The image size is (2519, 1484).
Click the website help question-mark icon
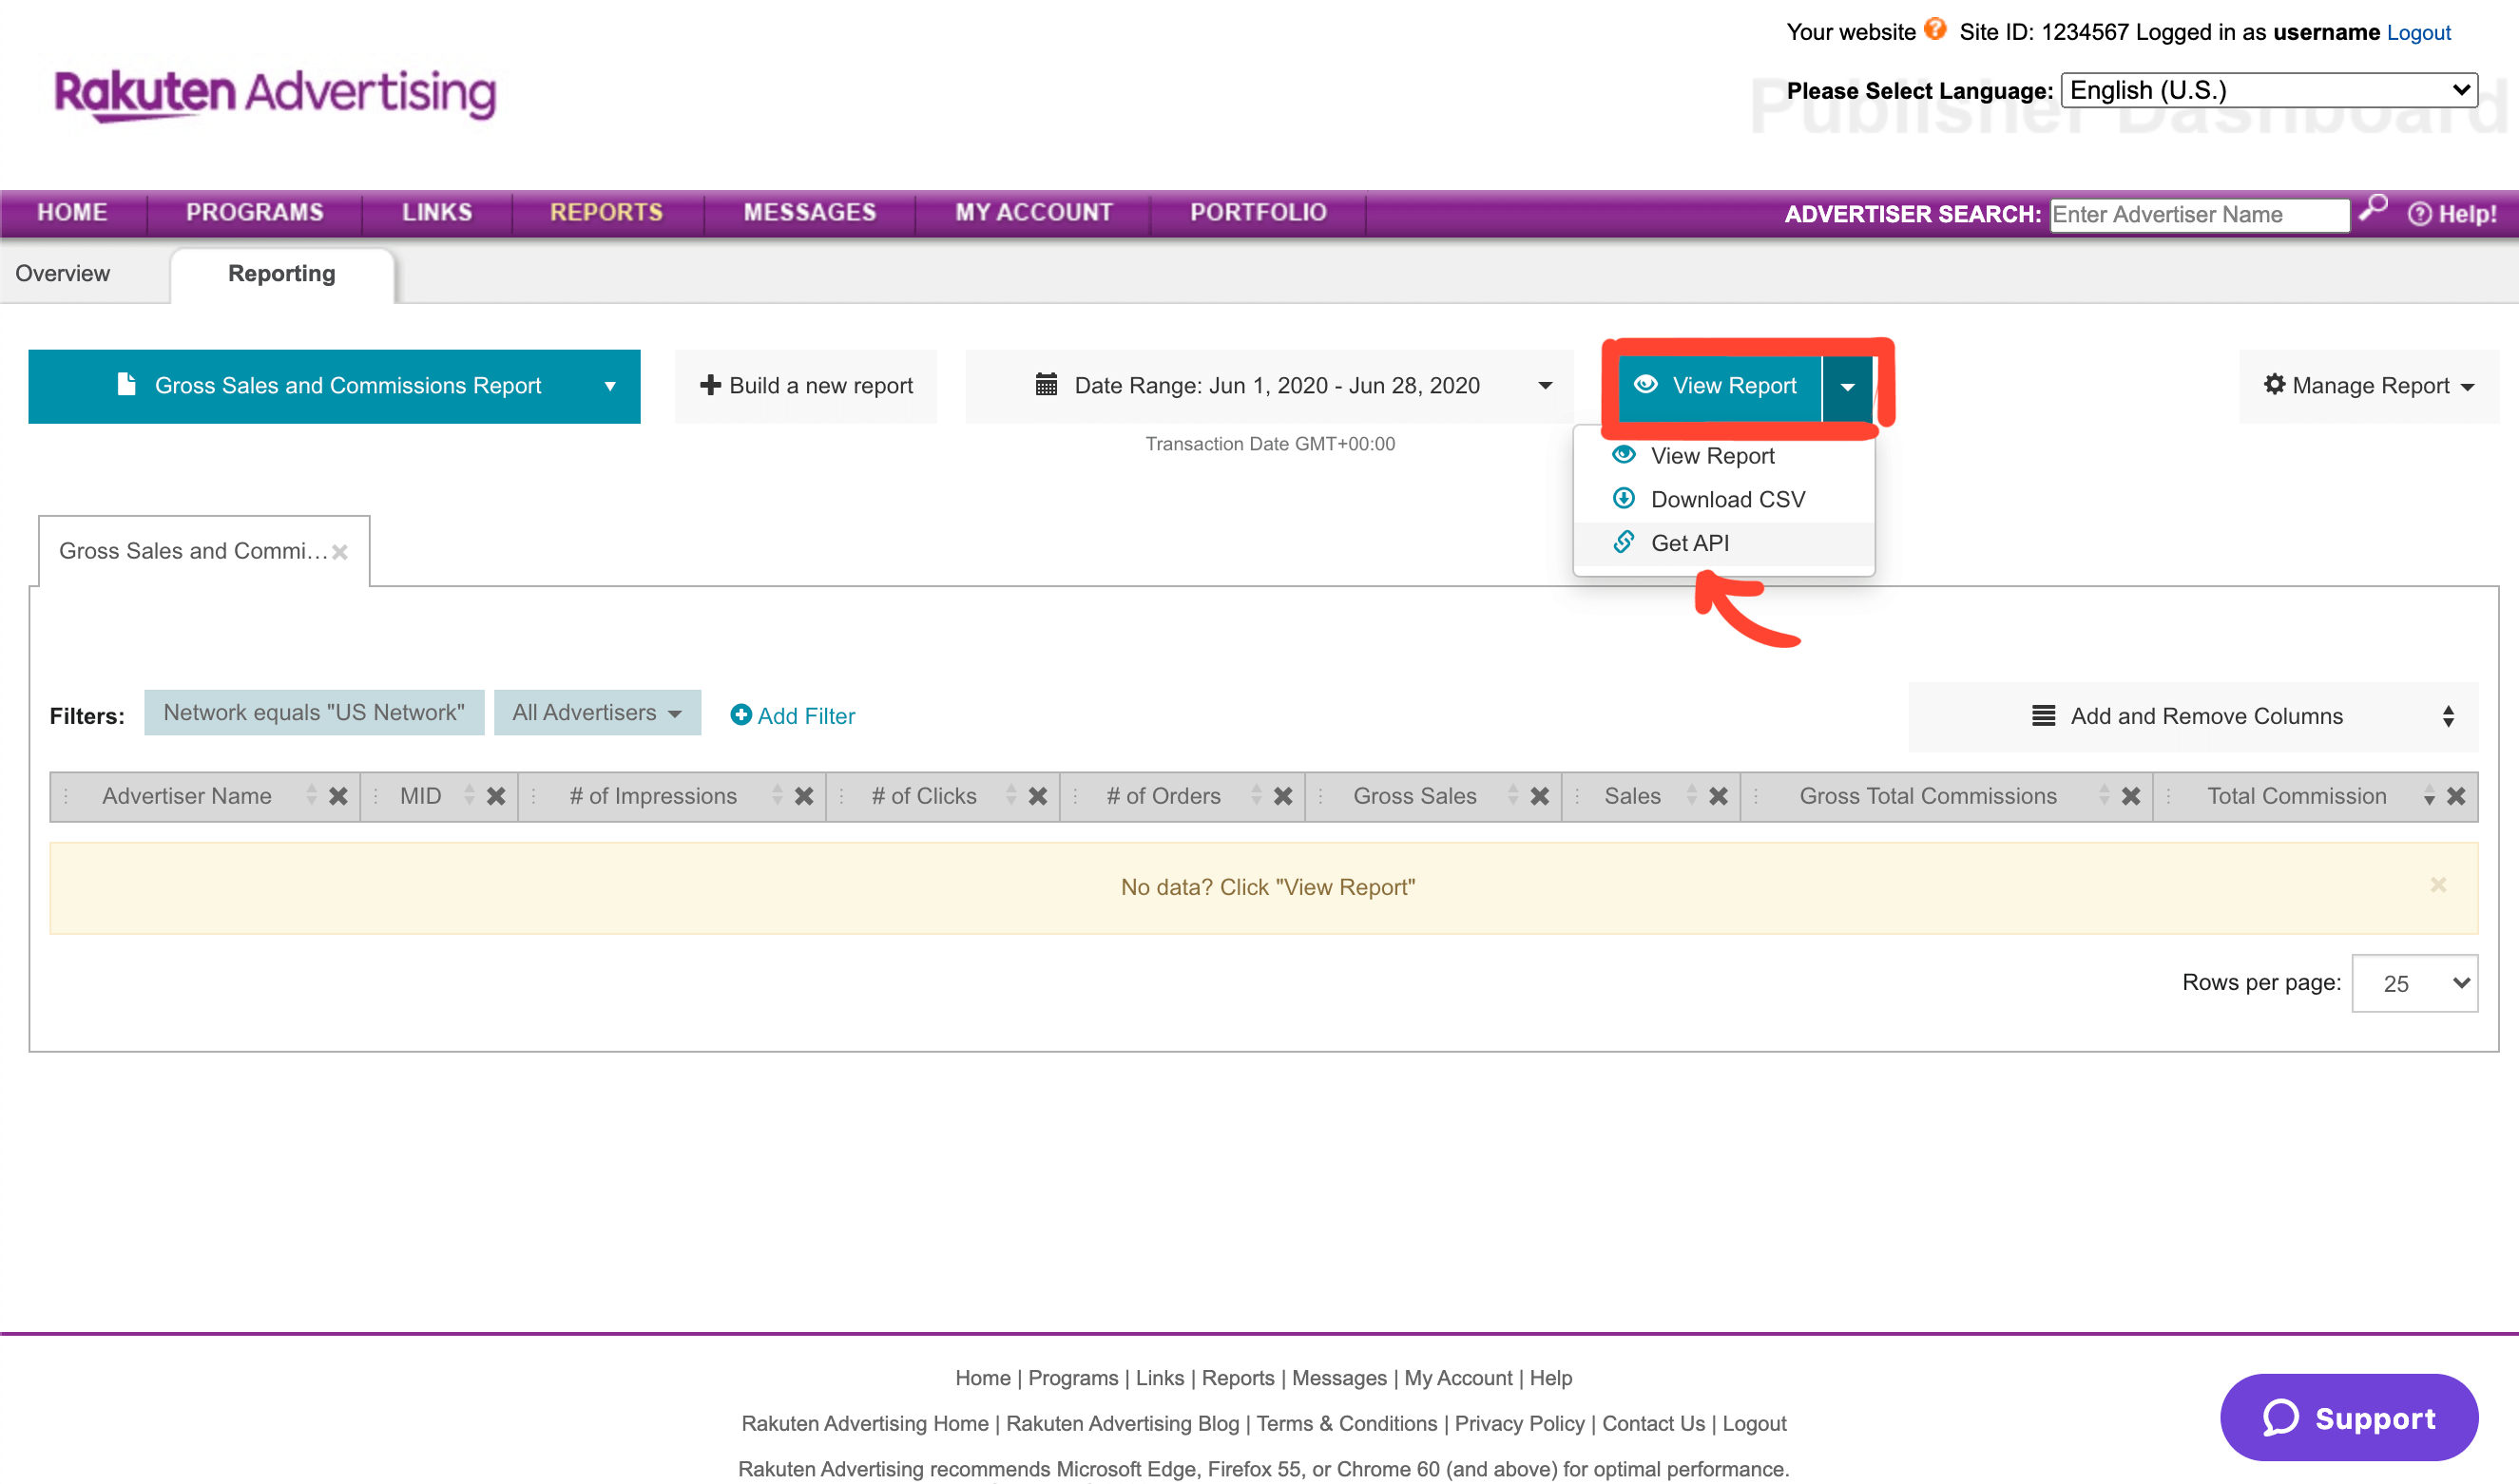click(x=1935, y=29)
